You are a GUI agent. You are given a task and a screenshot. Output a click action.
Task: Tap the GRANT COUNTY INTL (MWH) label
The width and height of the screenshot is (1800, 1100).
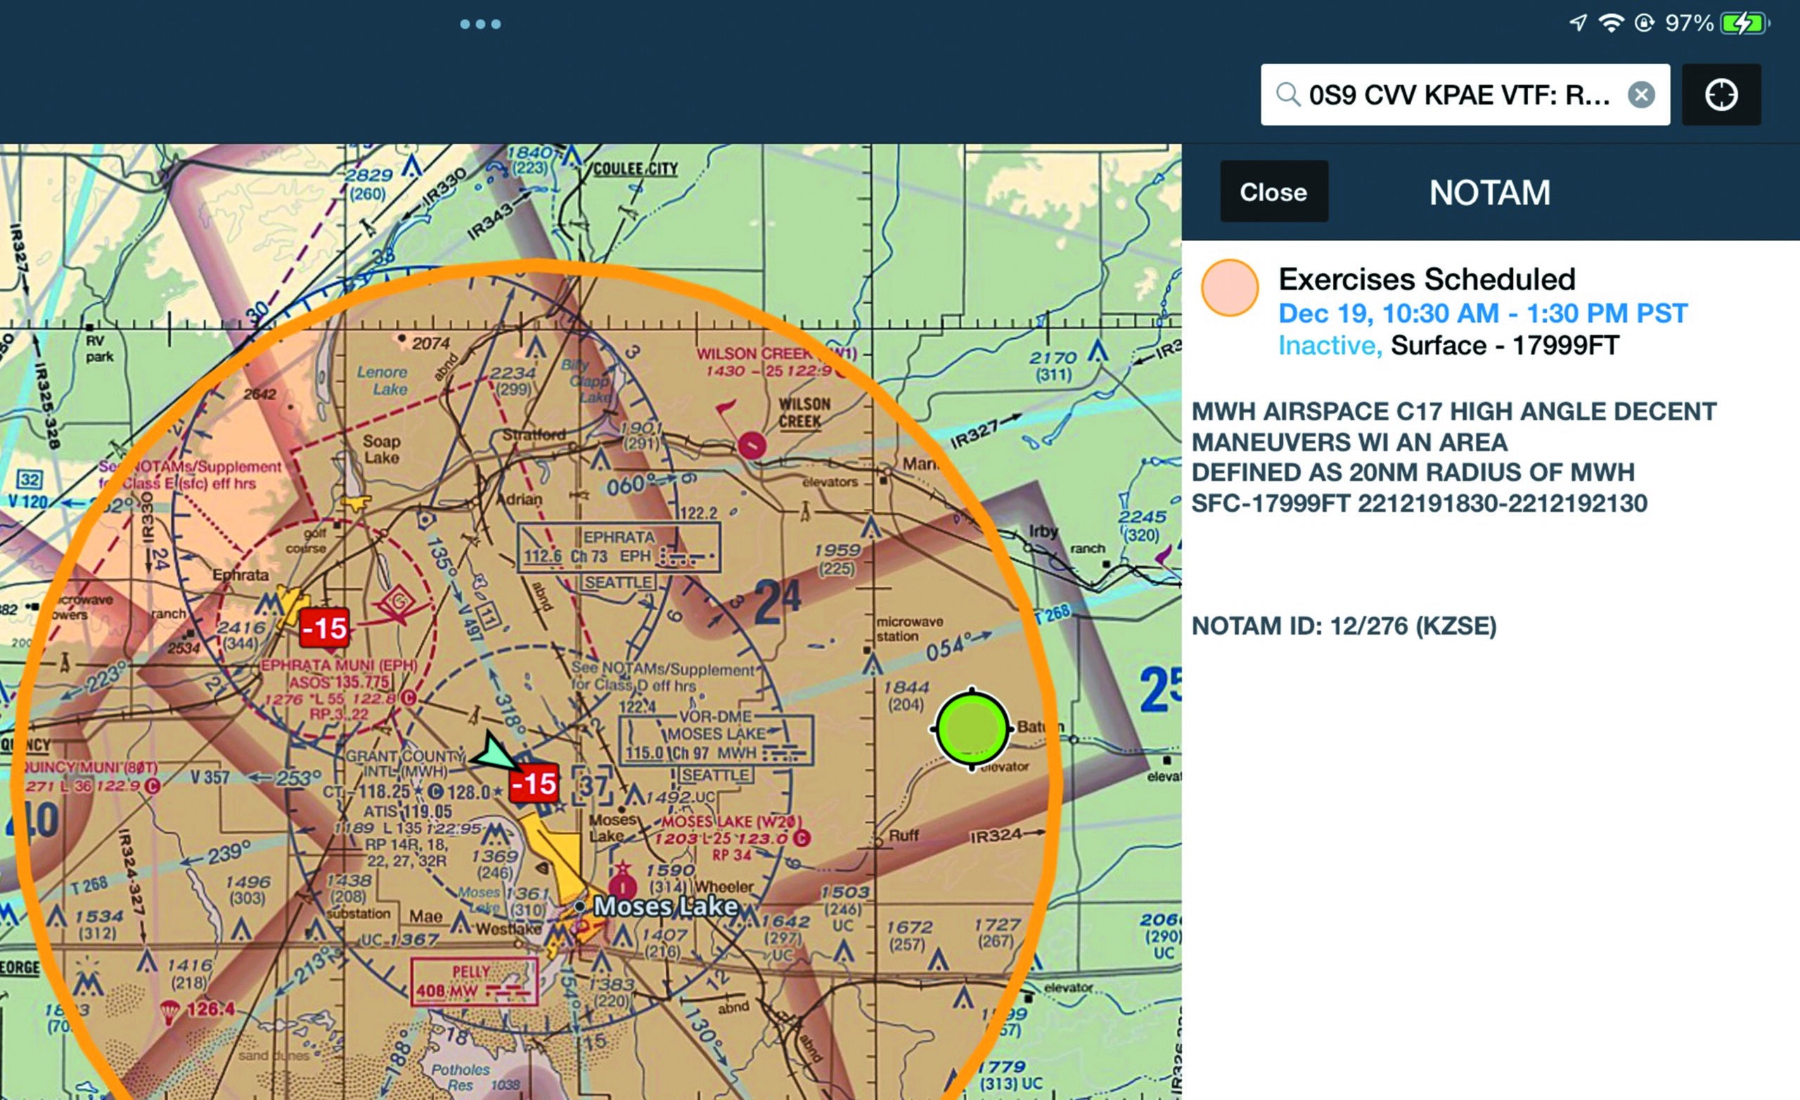(404, 763)
